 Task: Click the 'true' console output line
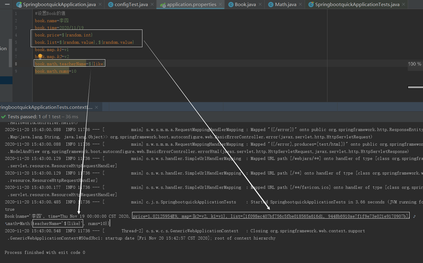tap(10, 209)
